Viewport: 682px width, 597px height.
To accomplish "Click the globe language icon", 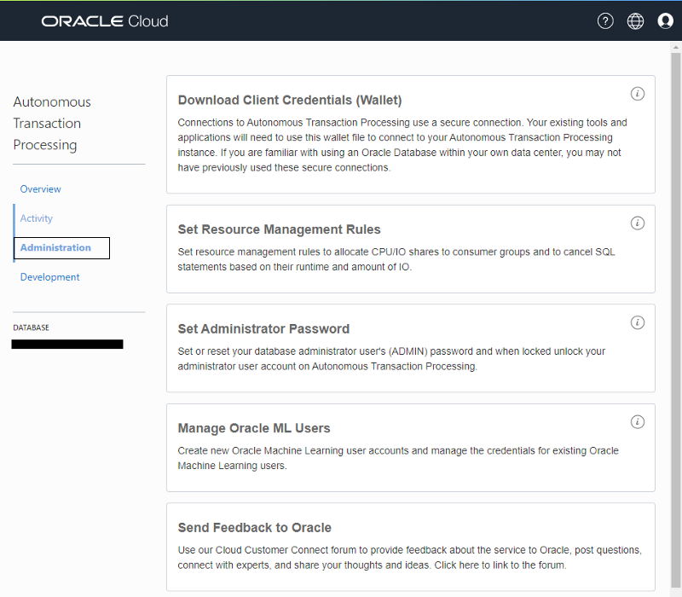I will (635, 21).
